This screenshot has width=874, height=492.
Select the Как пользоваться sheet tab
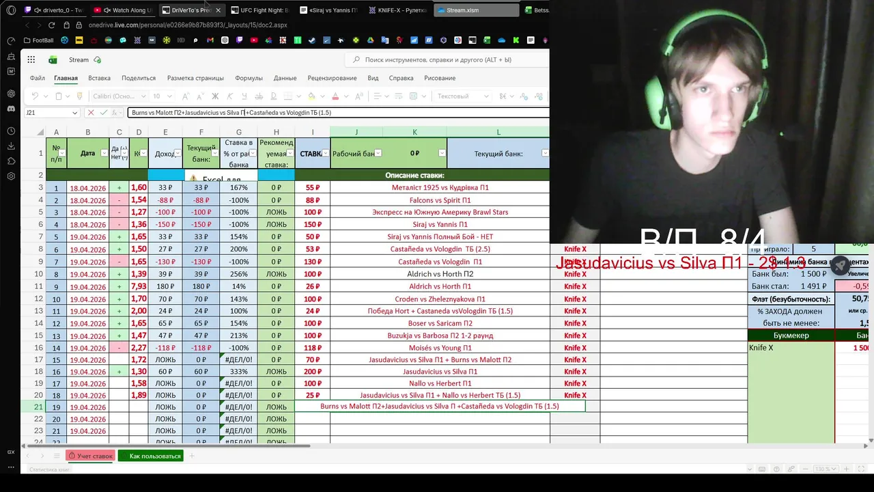tap(151, 456)
